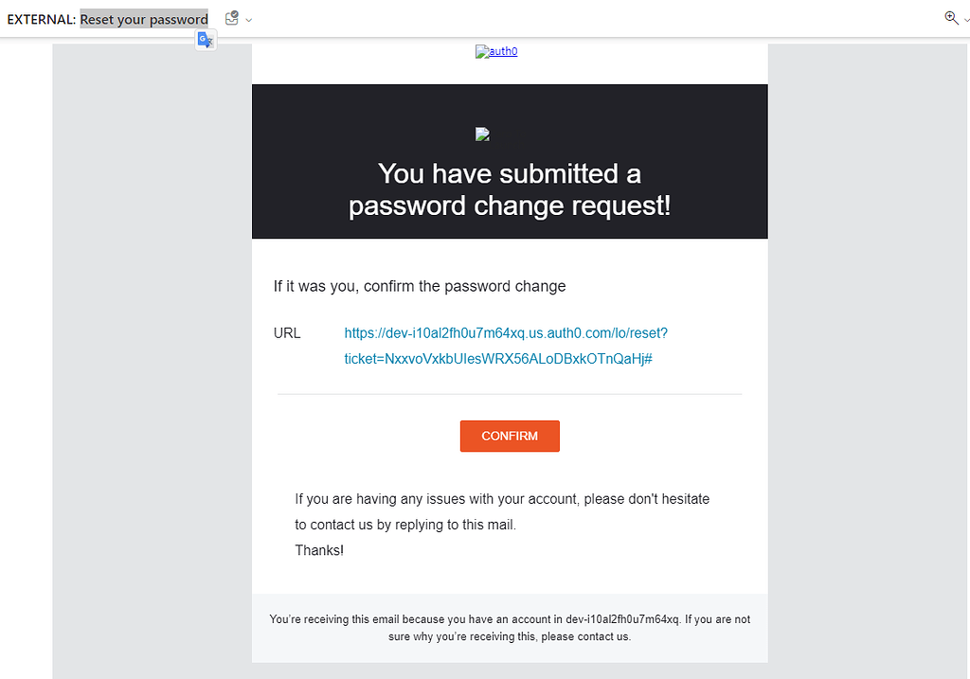Click the envelope message-status icon beside subject

[x=231, y=18]
